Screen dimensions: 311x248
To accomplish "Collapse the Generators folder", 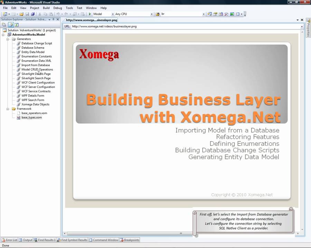I will (8, 39).
